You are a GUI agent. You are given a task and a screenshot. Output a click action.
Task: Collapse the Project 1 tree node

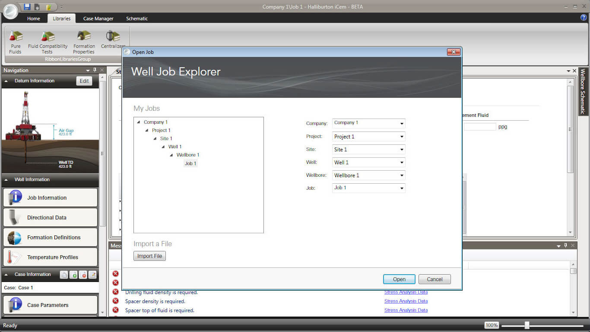[147, 130]
